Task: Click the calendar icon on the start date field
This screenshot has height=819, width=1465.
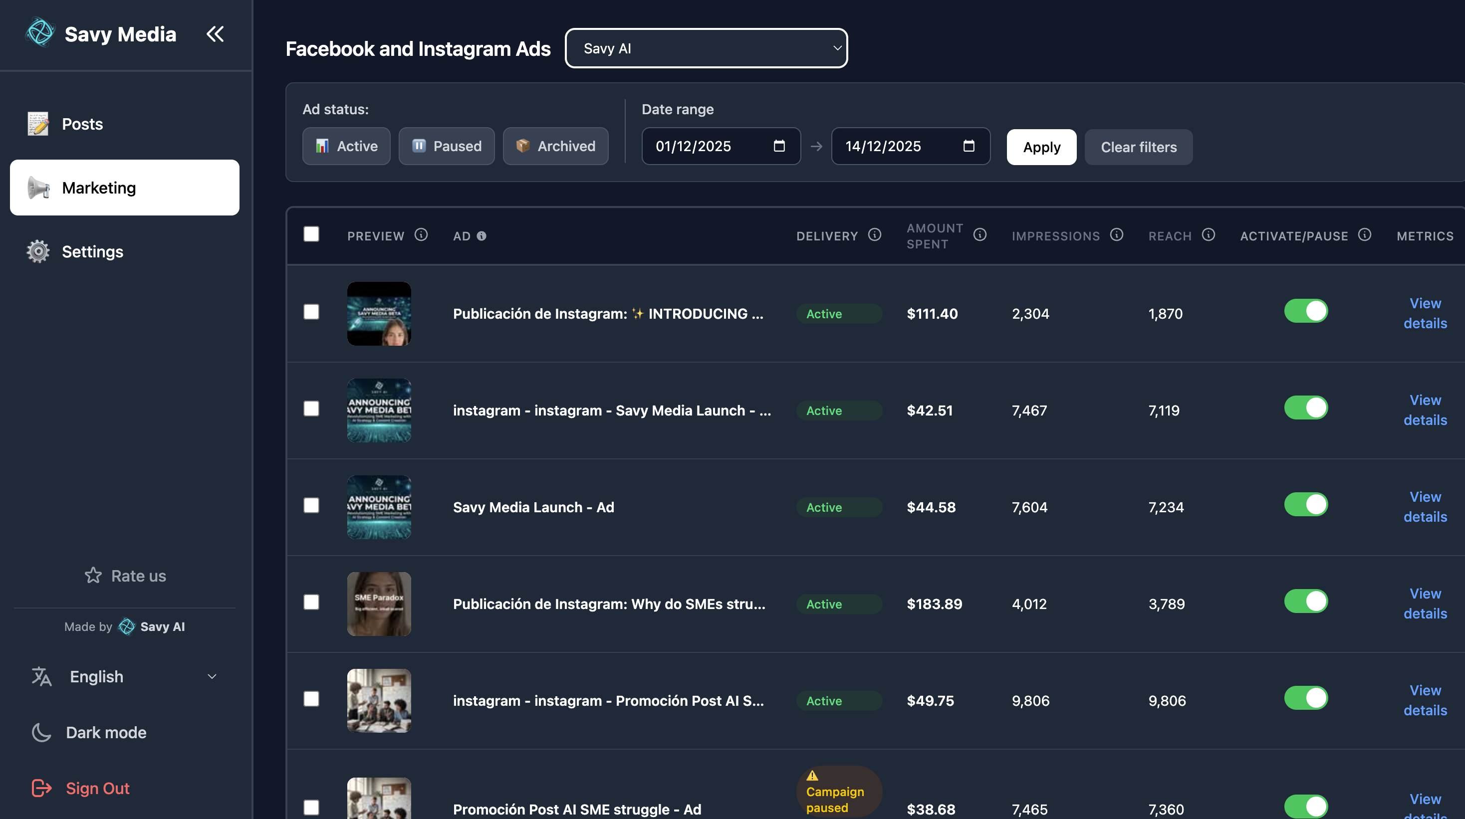Action: (780, 146)
